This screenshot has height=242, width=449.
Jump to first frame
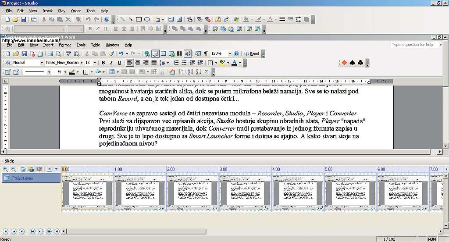pos(32,231)
